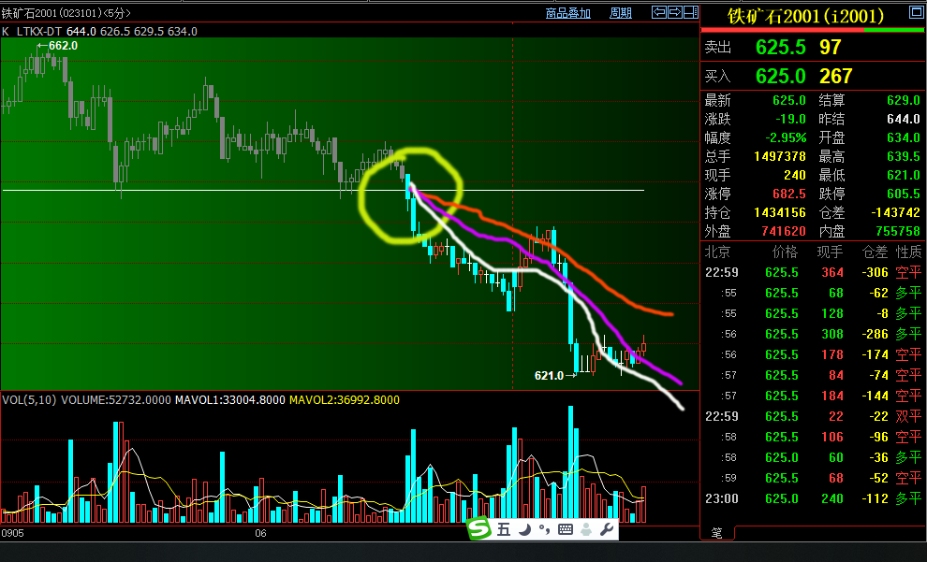Toggle the Wubi 五 input mode
This screenshot has height=562, width=927.
click(504, 530)
